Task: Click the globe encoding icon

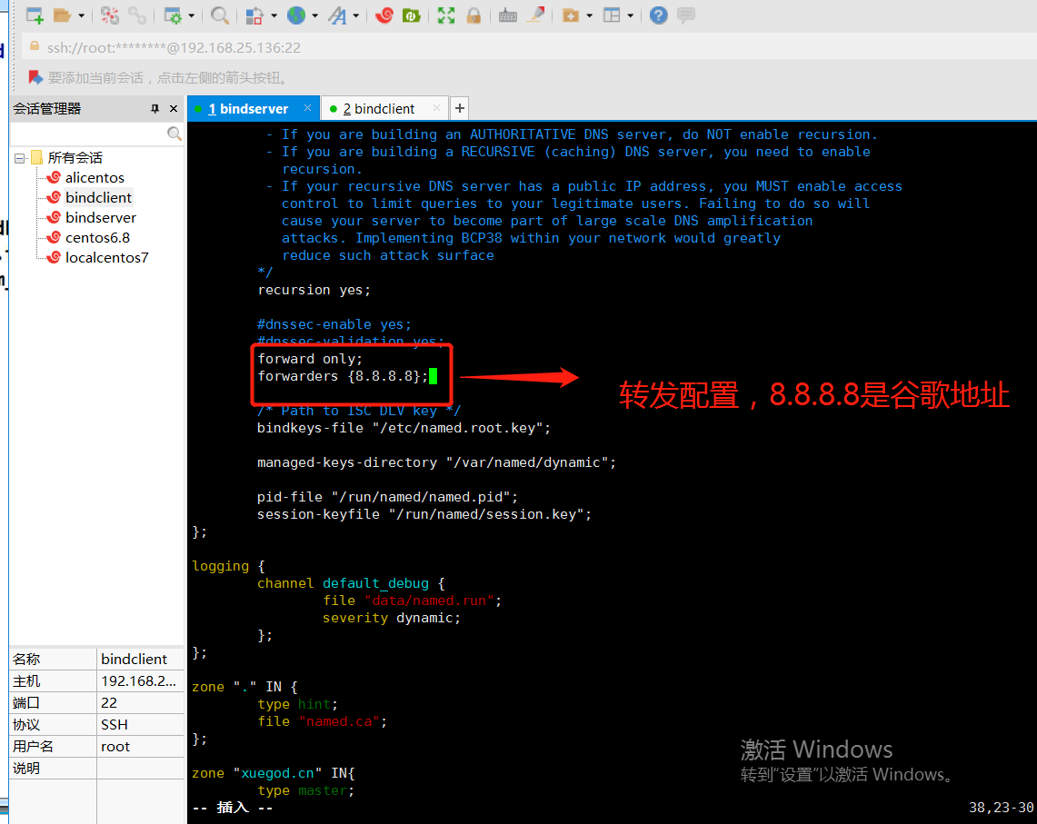Action: click(296, 15)
